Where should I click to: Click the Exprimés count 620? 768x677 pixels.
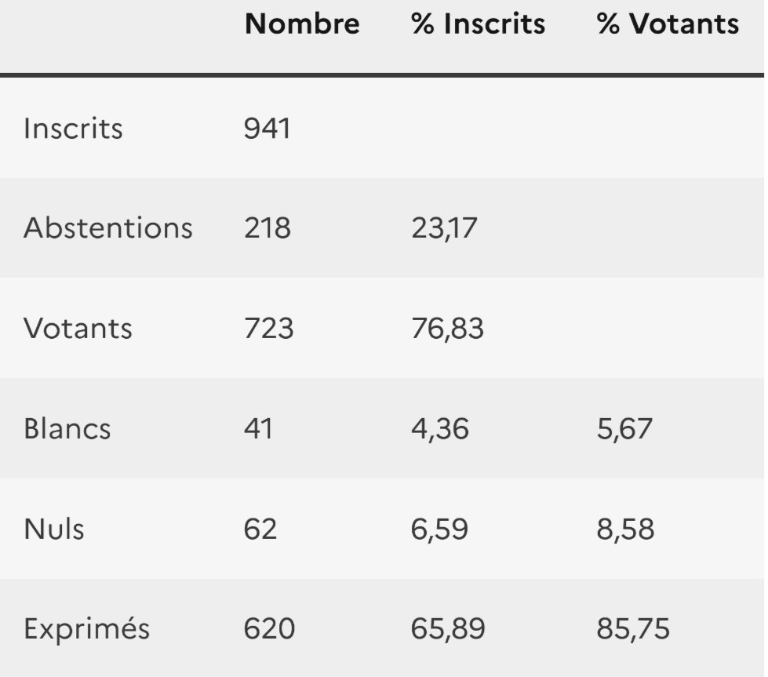coord(269,629)
